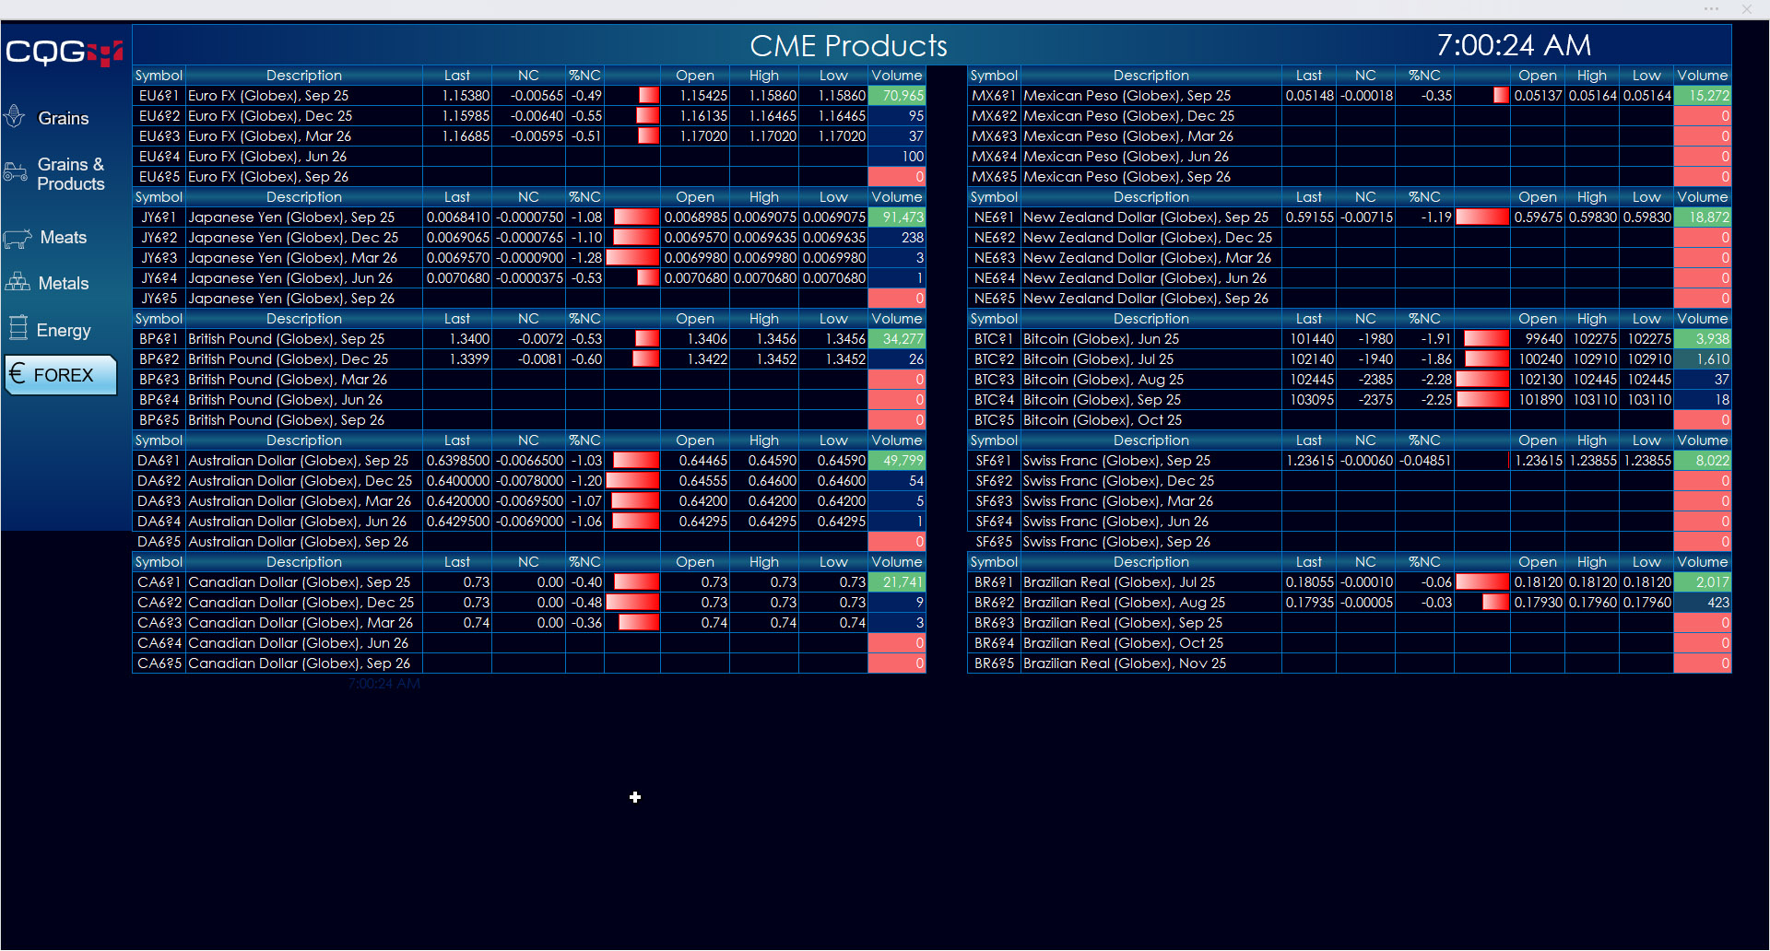Click the Metals bars icon
The height and width of the screenshot is (951, 1770).
(x=18, y=283)
